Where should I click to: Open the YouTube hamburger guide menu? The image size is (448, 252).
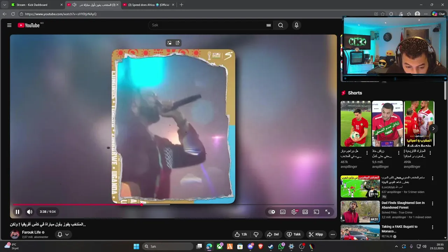pyautogui.click(x=9, y=25)
